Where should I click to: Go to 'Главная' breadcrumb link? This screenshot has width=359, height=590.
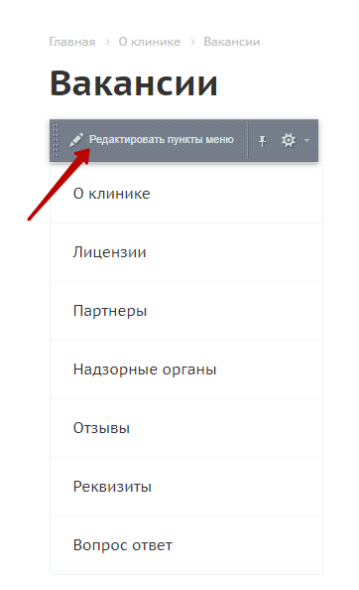(x=72, y=42)
